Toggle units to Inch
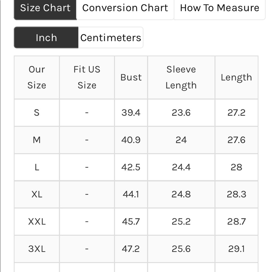Screen dimensions: 272x272 click(46, 38)
